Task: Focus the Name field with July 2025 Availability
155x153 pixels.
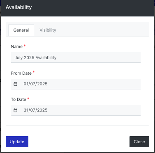Action: (x=76, y=57)
